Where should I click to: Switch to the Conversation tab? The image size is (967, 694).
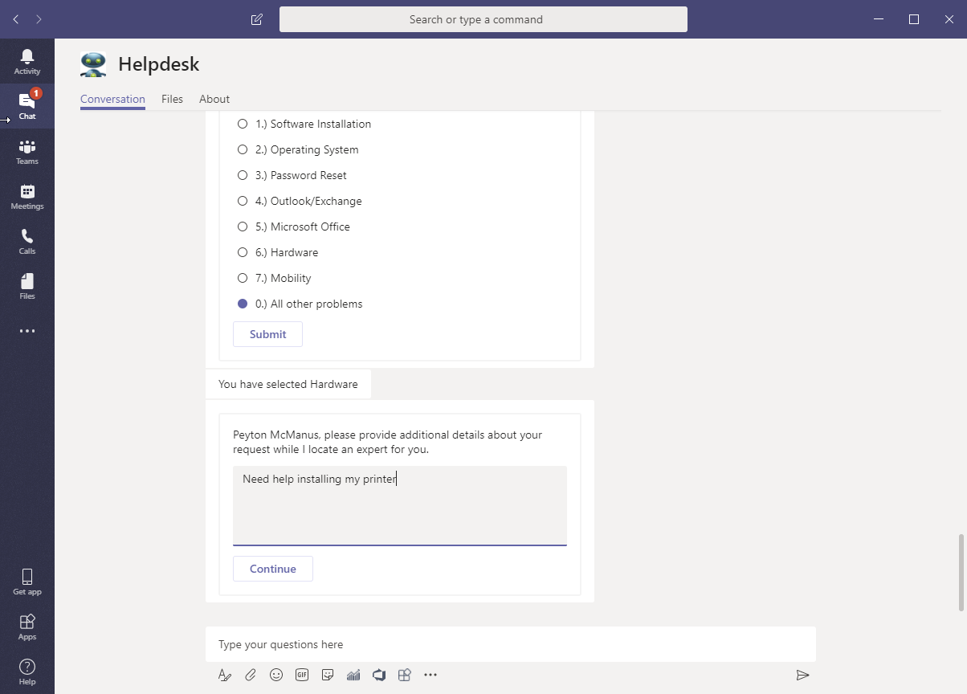[x=112, y=99]
